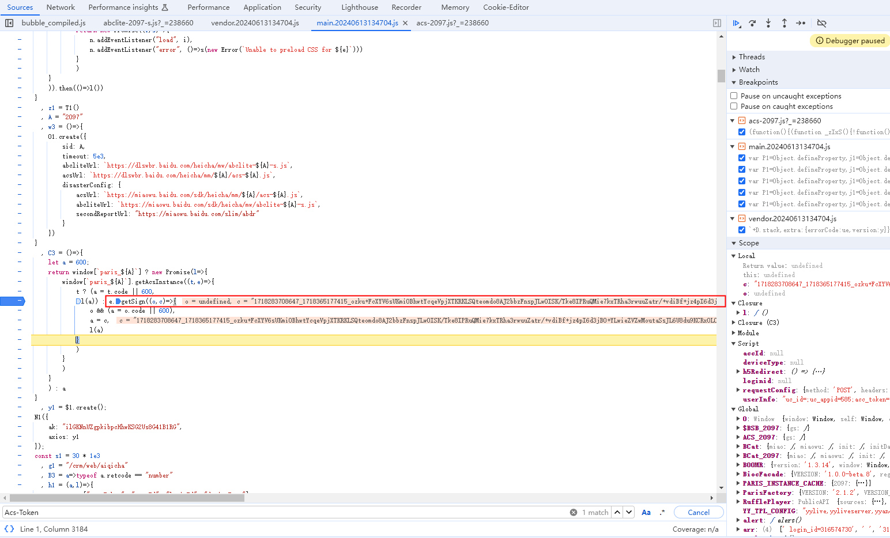Step out of current function
Viewport: 890px width, 538px height.
click(785, 23)
